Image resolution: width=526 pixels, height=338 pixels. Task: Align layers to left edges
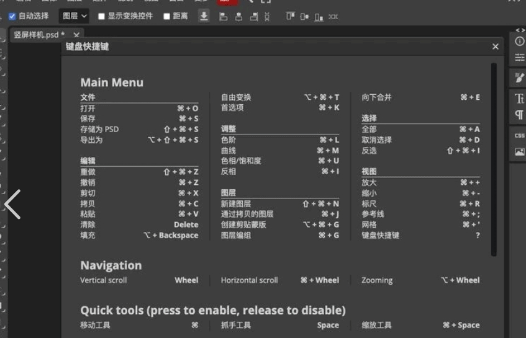[223, 16]
